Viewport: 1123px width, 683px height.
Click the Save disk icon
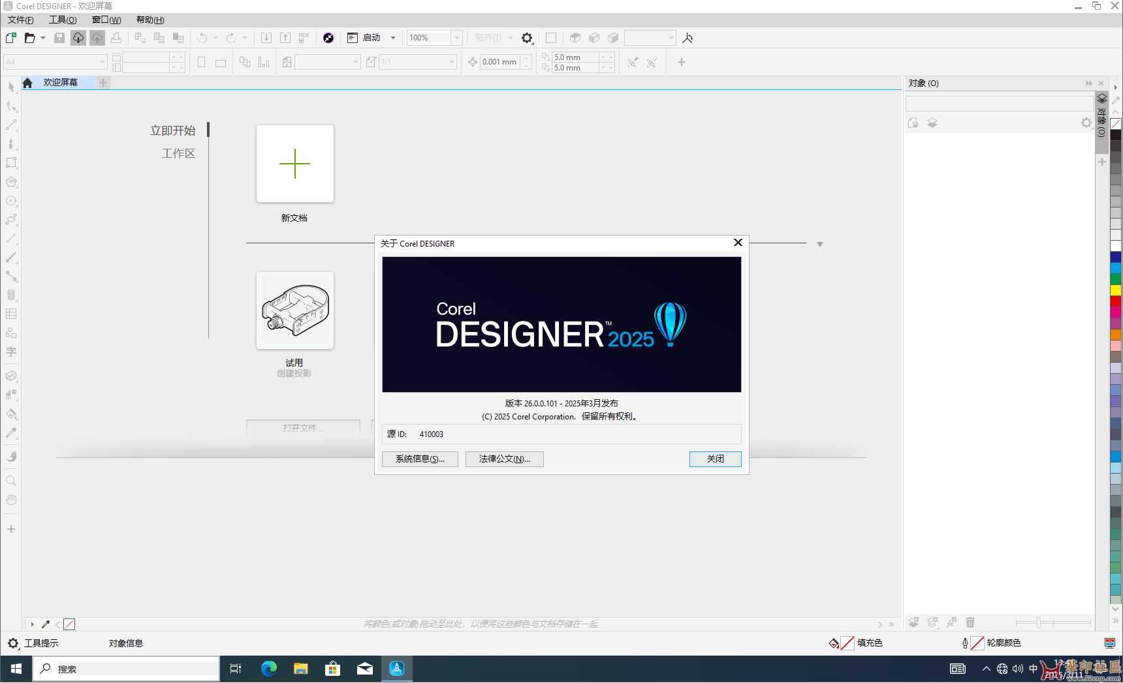[x=59, y=38]
